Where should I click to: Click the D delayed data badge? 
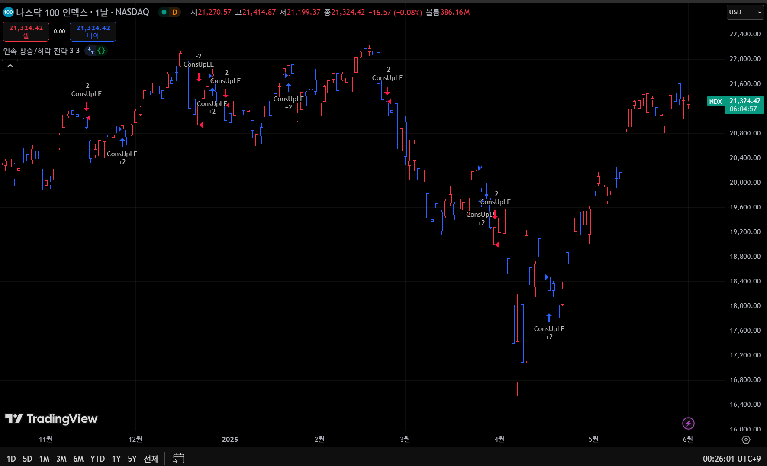175,12
